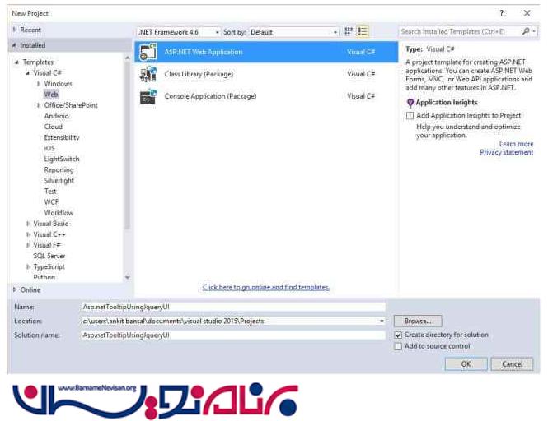Select the Android category

point(56,116)
